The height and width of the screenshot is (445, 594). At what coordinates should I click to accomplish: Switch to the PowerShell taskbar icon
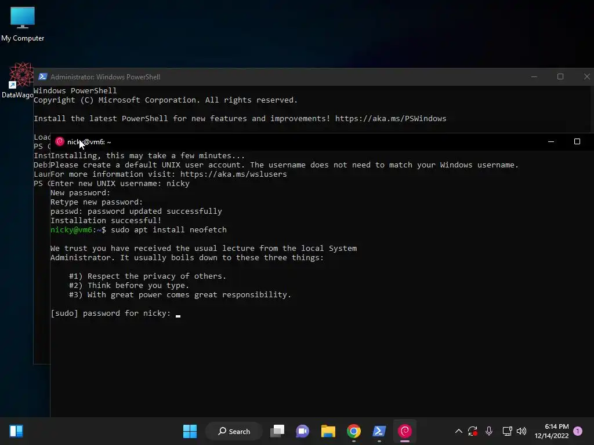379,431
